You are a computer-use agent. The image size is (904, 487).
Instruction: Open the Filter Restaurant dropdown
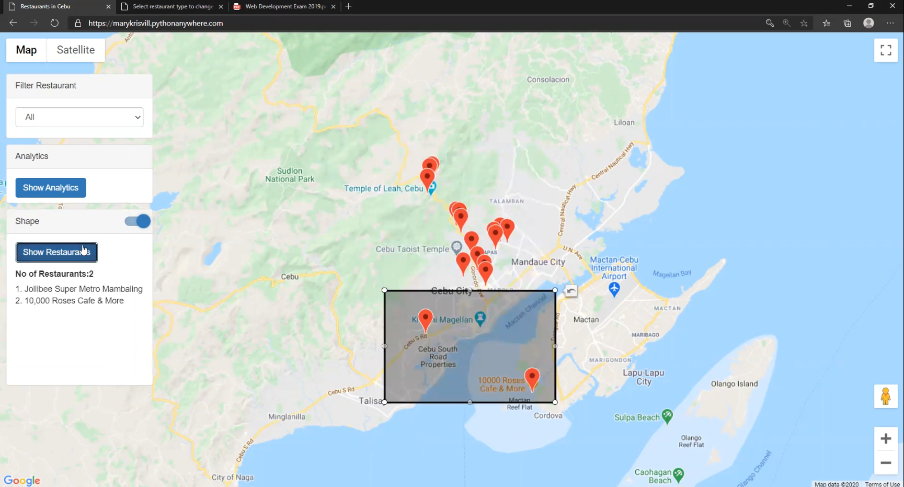[79, 117]
